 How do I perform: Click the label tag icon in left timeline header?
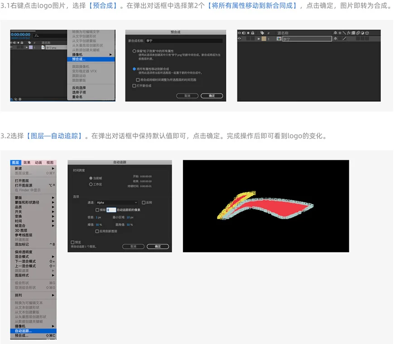pos(29,43)
